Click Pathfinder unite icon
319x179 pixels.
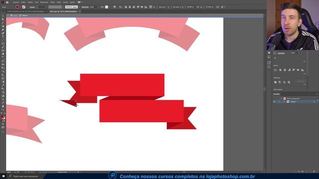click(276, 82)
